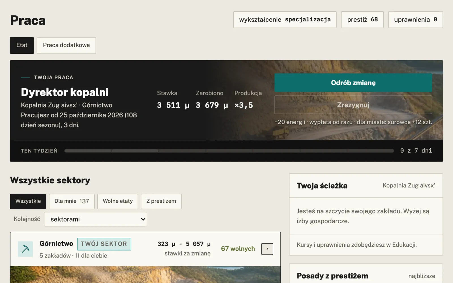Click the Odrób zmianę button
This screenshot has width=453, height=283.
coord(353,83)
